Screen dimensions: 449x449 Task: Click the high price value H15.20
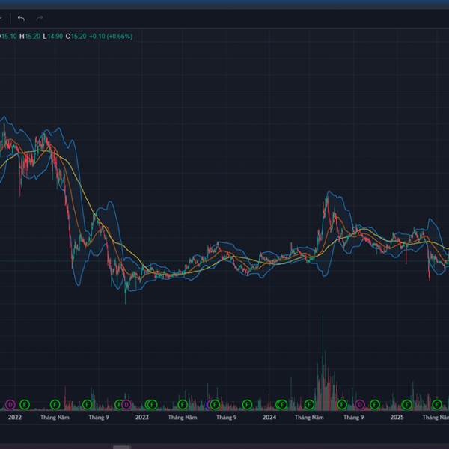click(30, 36)
